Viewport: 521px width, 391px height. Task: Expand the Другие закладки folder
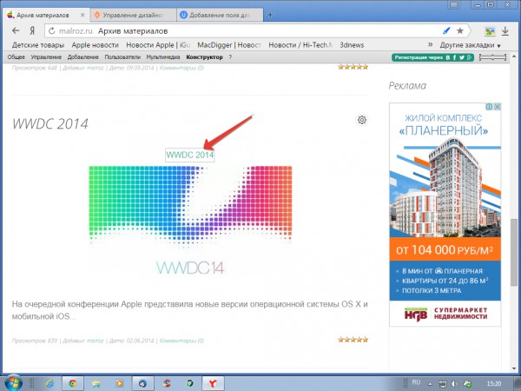470,45
